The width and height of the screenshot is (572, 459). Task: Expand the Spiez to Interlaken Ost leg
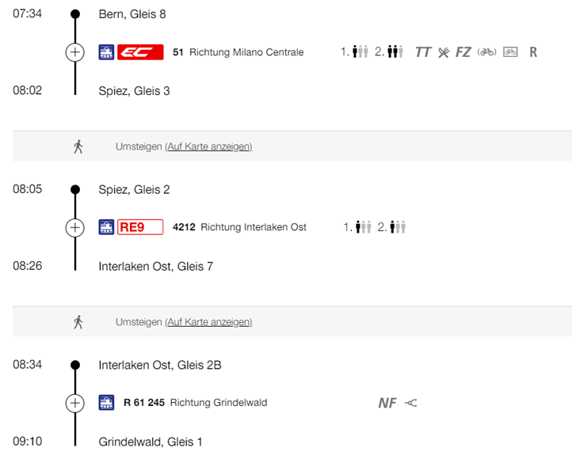point(74,228)
